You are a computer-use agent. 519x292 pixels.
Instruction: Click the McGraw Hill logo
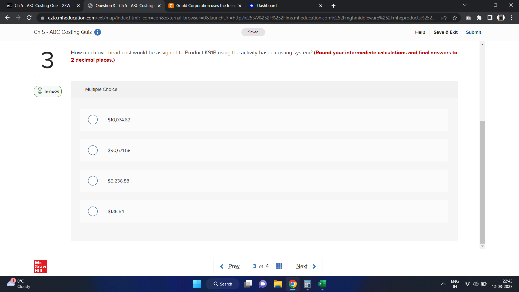pyautogui.click(x=40, y=266)
